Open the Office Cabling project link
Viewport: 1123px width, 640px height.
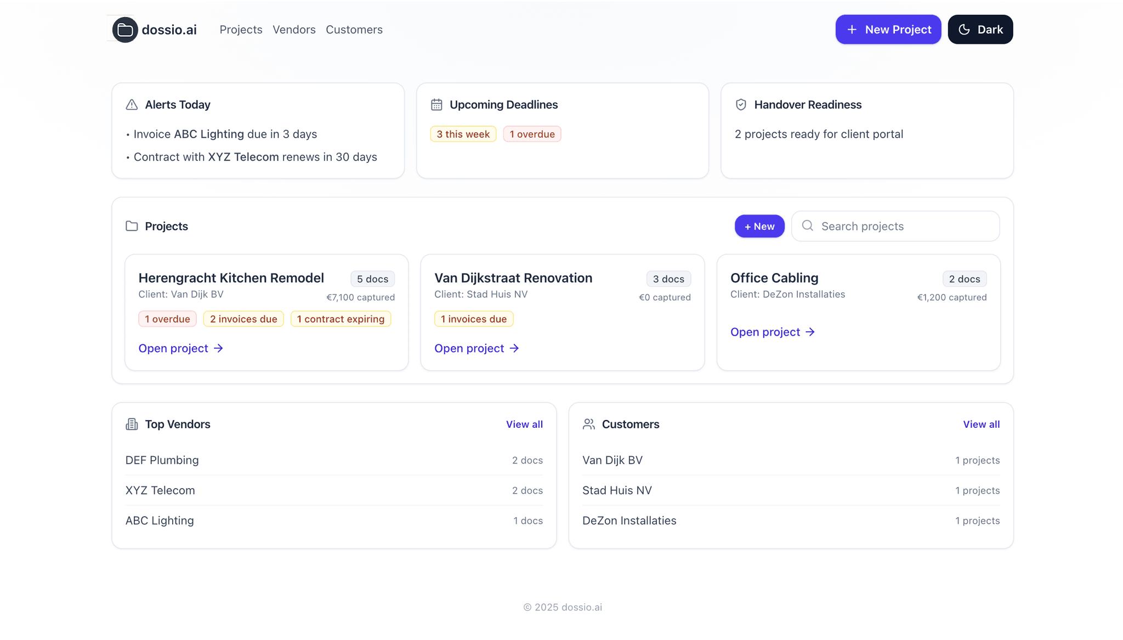point(772,332)
